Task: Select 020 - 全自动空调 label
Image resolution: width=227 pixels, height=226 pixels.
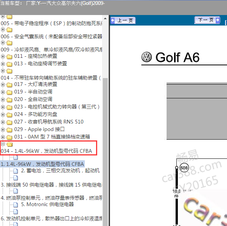Action: pyautogui.click(x=33, y=99)
